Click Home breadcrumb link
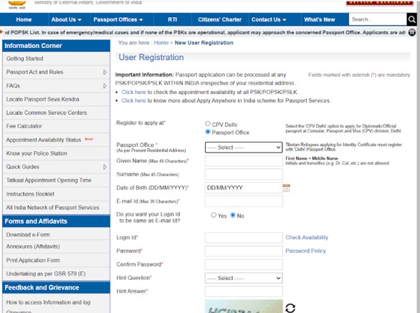 point(161,43)
